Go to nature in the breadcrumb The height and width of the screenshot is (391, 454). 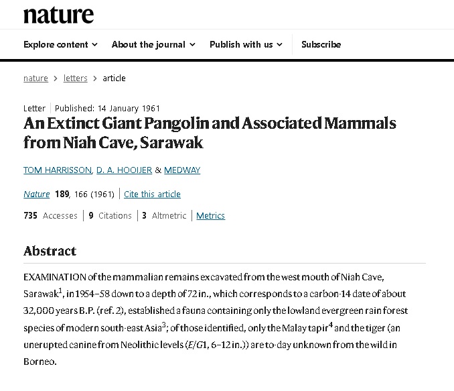(x=35, y=78)
